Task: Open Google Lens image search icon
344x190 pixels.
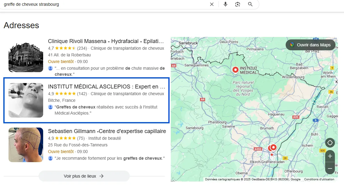Action: click(x=238, y=4)
